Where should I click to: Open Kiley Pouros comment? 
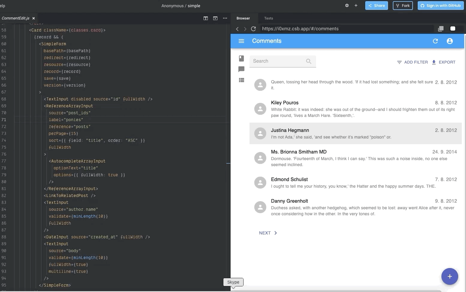tap(356, 109)
